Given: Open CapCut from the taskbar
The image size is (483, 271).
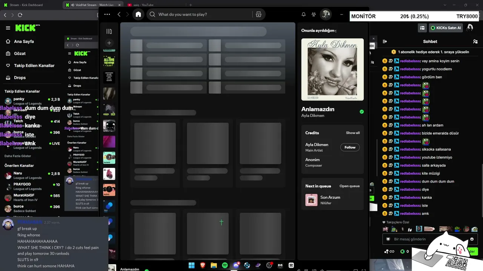Looking at the screenshot, I should tap(291, 265).
